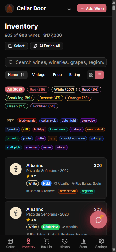The height and width of the screenshot is (252, 116).
Task: Sort wines by Price
Action: point(57,75)
